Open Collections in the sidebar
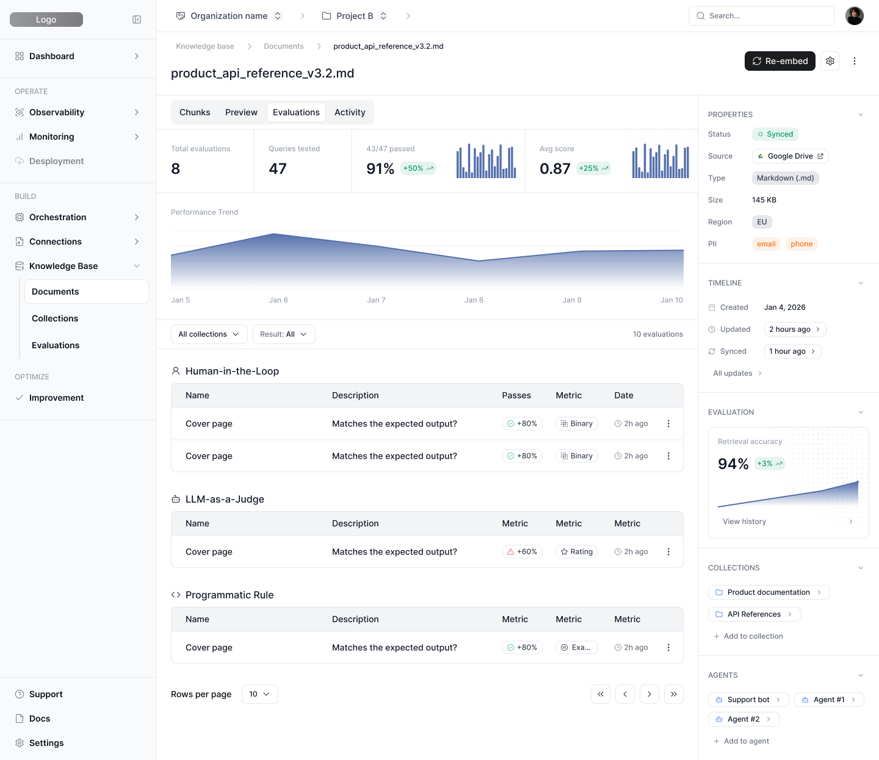This screenshot has width=879, height=760. [55, 318]
